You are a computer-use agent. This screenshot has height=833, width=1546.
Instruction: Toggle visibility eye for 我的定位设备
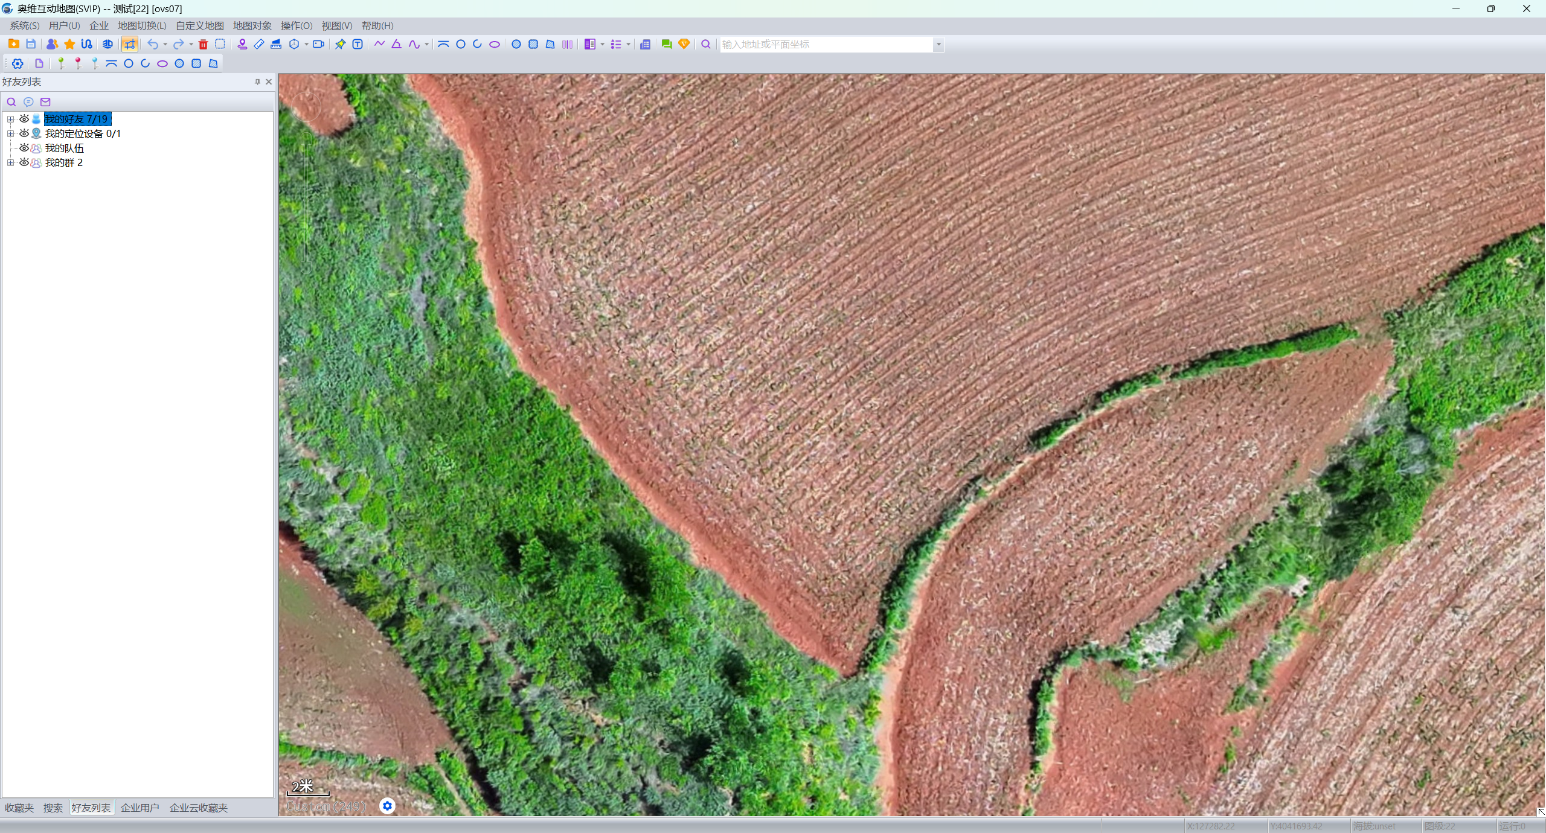[24, 133]
